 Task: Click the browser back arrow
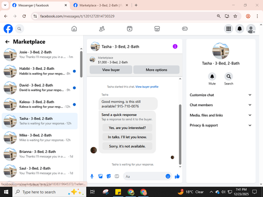6,16
